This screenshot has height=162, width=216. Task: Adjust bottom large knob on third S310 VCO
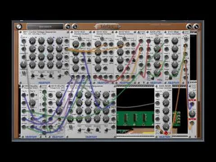pos(120,68)
